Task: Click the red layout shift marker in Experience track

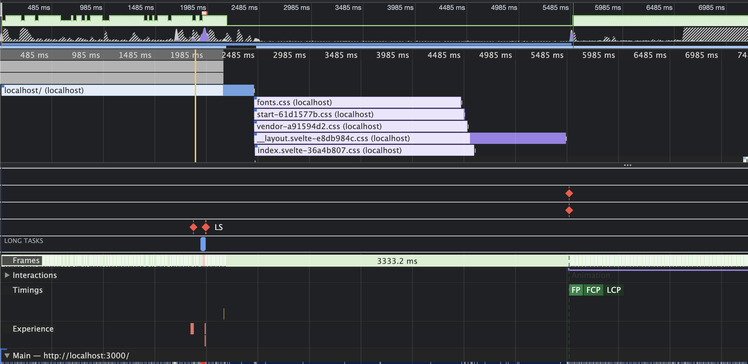Action: 192,329
